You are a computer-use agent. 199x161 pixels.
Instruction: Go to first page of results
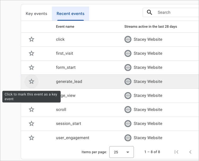[x=176, y=152]
